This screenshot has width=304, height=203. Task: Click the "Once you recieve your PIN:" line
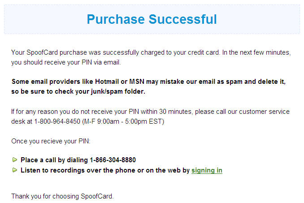pyautogui.click(x=51, y=141)
